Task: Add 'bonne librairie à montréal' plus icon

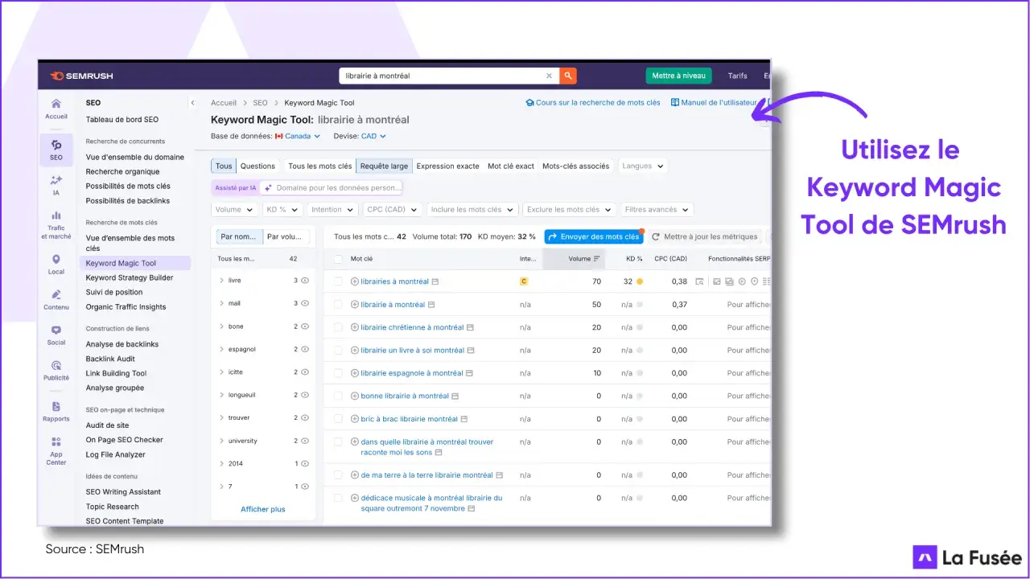Action: click(x=355, y=396)
